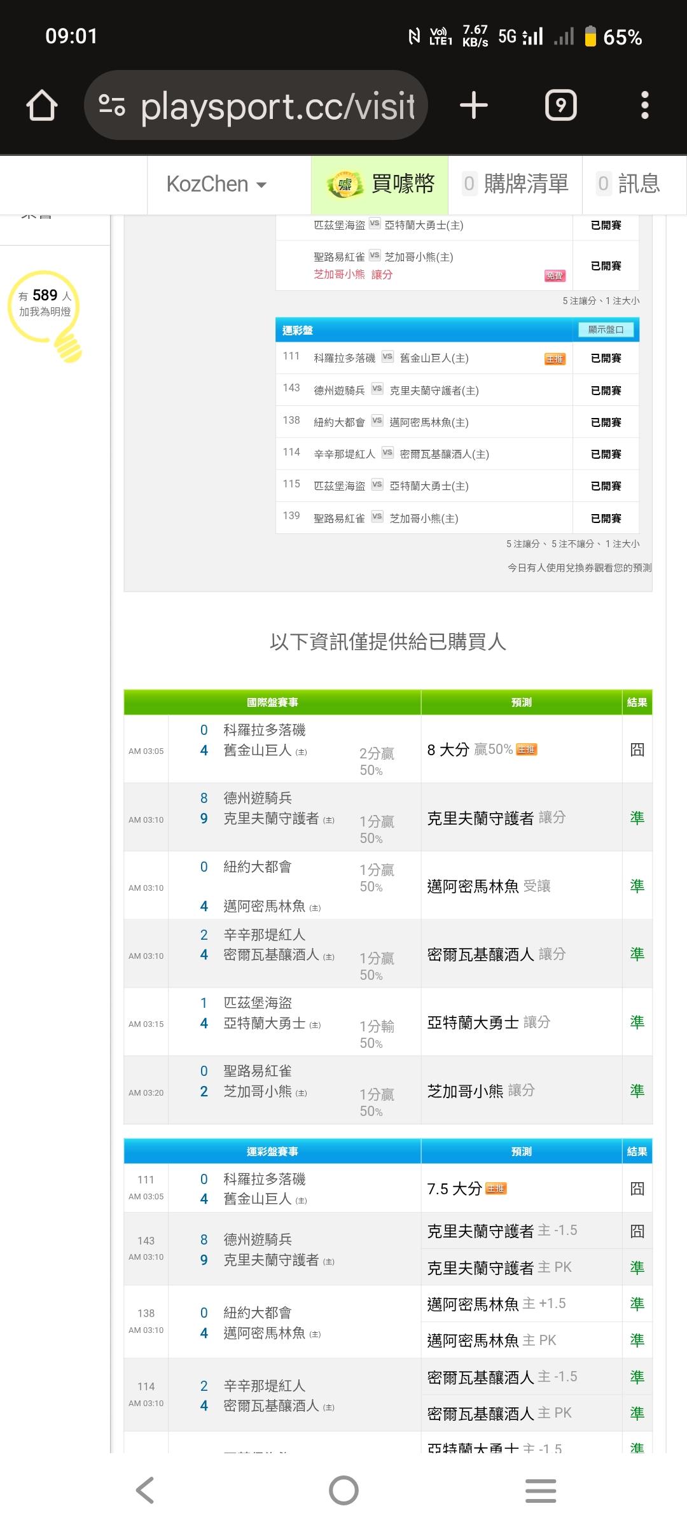Screen dimensions: 687x1527
Task: Click the 運彩盤賽事 table header
Action: [x=272, y=1152]
